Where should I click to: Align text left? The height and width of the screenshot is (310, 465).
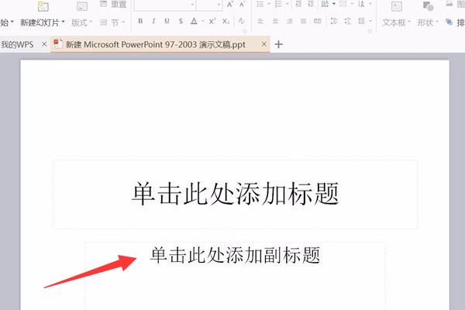[260, 21]
